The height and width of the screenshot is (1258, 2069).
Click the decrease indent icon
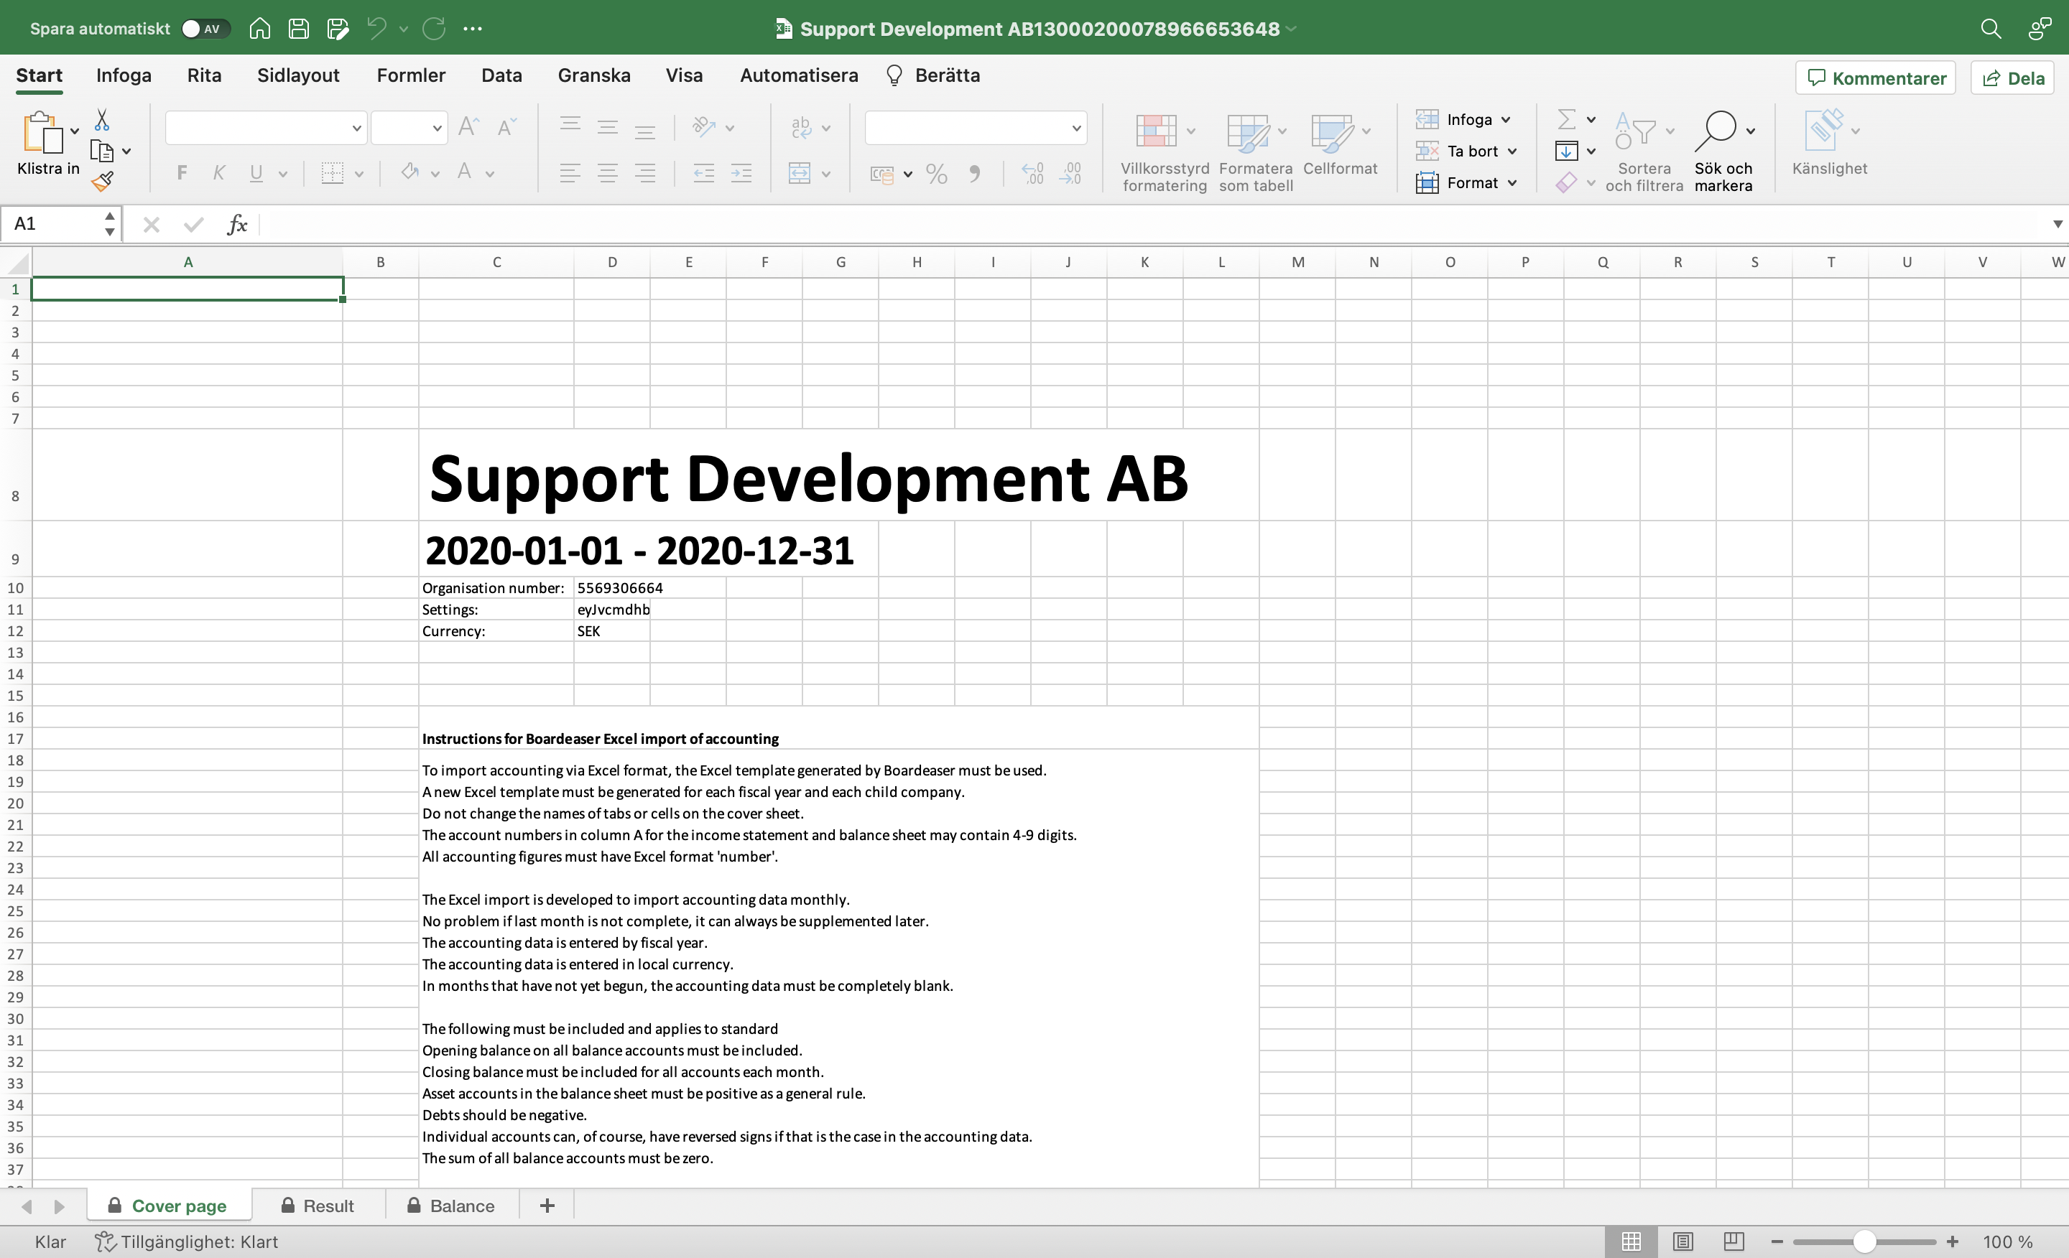(x=703, y=174)
